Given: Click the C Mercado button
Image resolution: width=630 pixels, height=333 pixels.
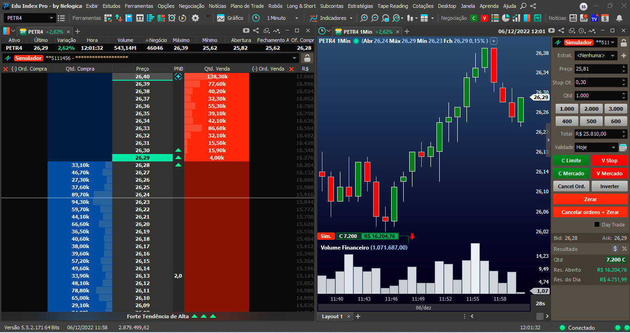Looking at the screenshot, I should tap(571, 173).
